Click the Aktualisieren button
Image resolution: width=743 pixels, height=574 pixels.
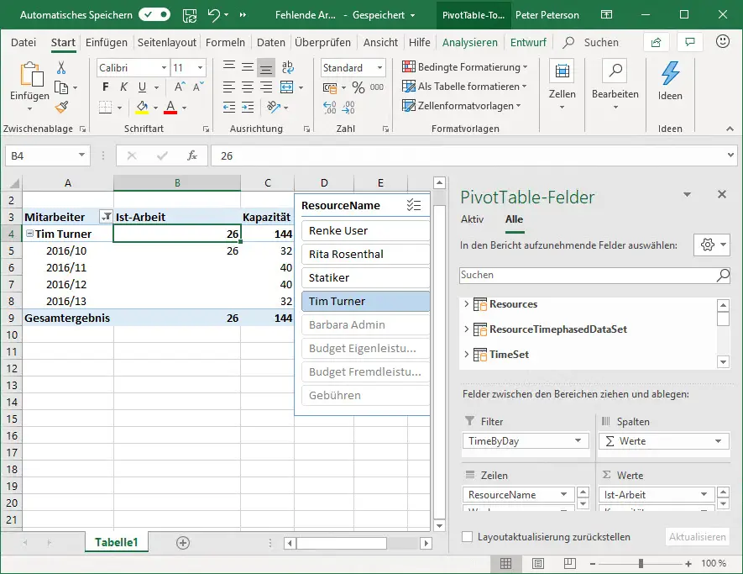tap(697, 536)
